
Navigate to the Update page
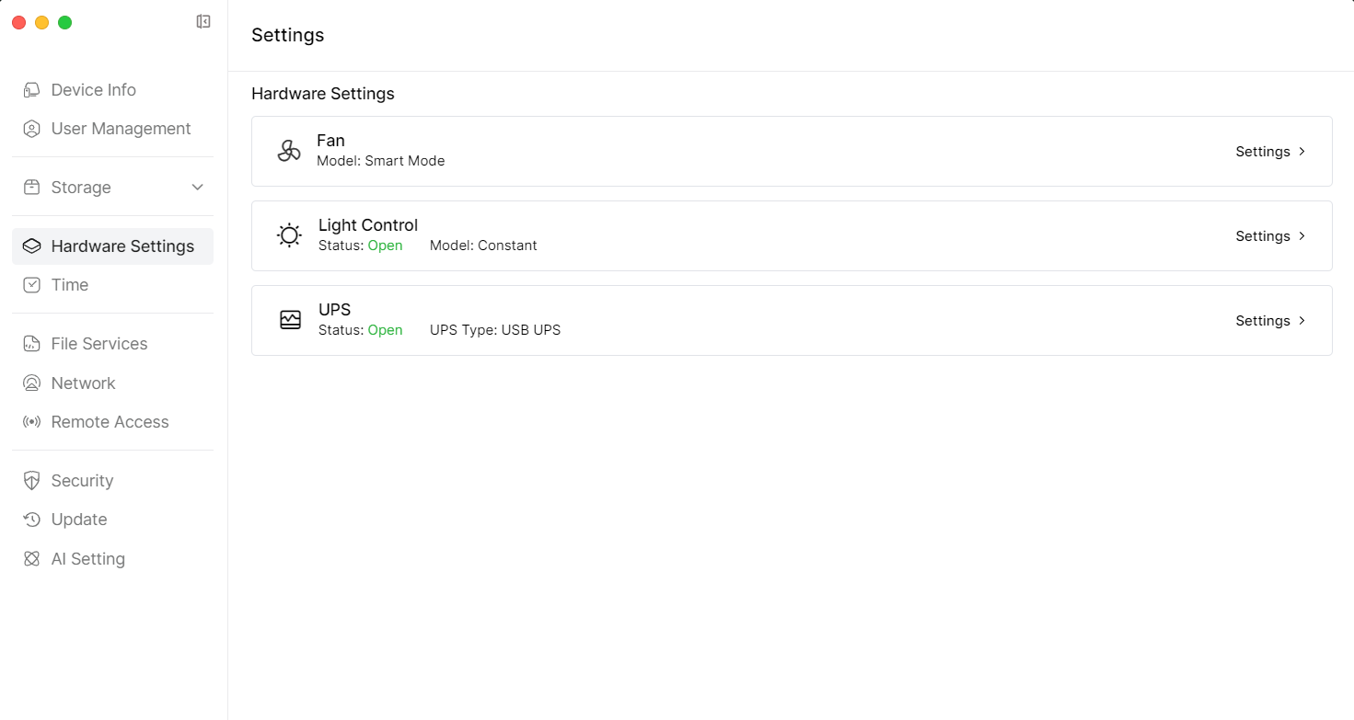point(79,520)
